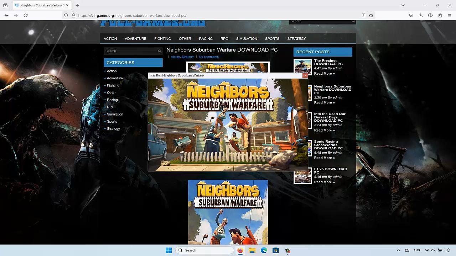Select Racing in the Categories list
Screen dimensions: 456x256
pyautogui.click(x=112, y=100)
